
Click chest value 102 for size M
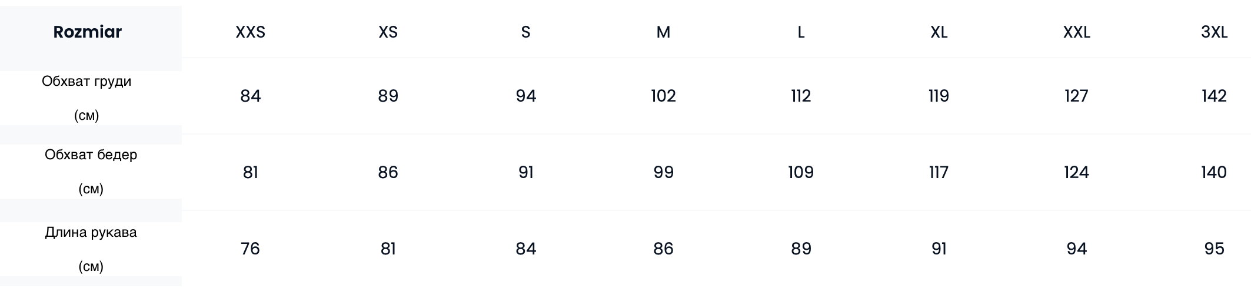pyautogui.click(x=663, y=96)
